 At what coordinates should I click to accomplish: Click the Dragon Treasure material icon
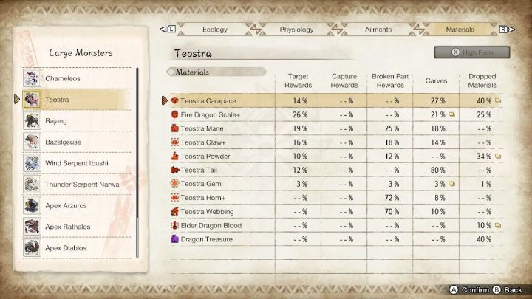pyautogui.click(x=174, y=239)
